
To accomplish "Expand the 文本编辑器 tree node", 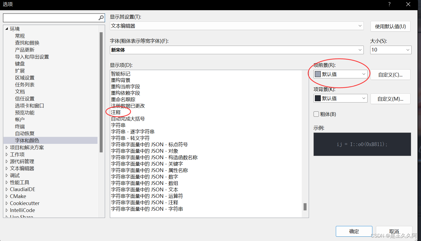I will 7,168.
